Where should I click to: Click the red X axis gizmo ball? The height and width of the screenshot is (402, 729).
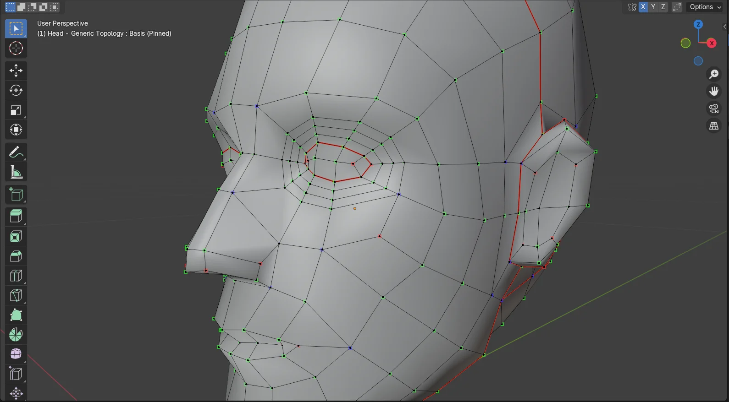point(712,43)
